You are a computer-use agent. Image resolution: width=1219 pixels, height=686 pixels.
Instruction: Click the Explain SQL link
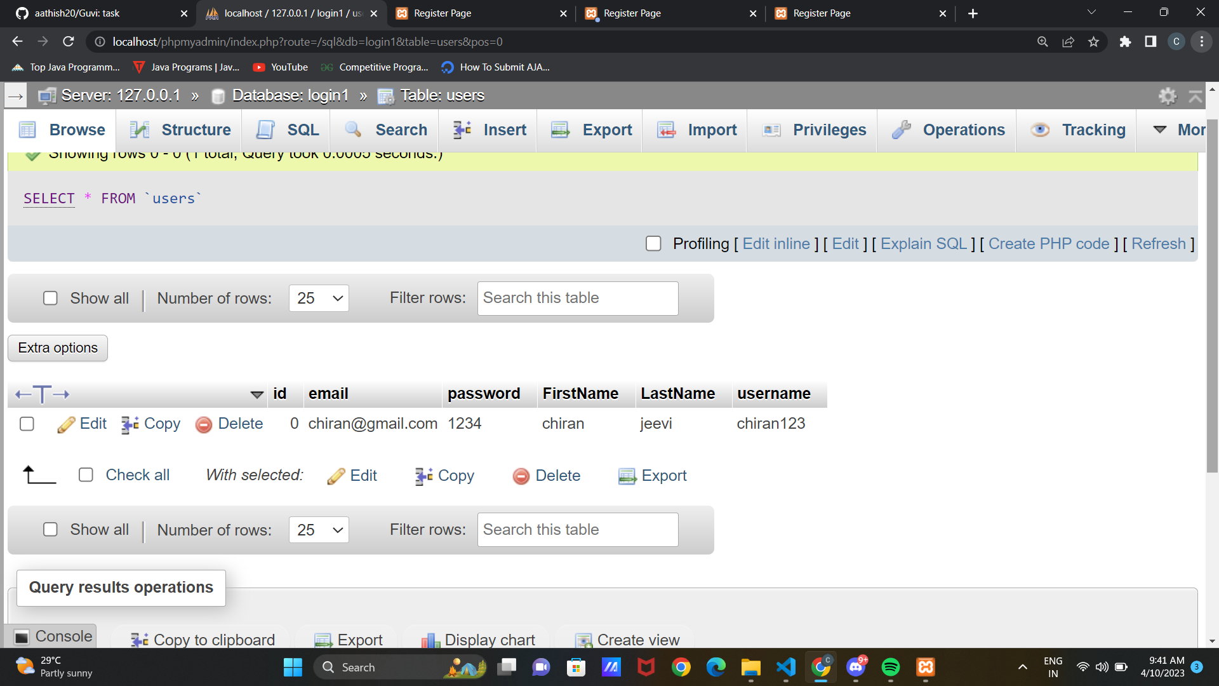pyautogui.click(x=923, y=244)
